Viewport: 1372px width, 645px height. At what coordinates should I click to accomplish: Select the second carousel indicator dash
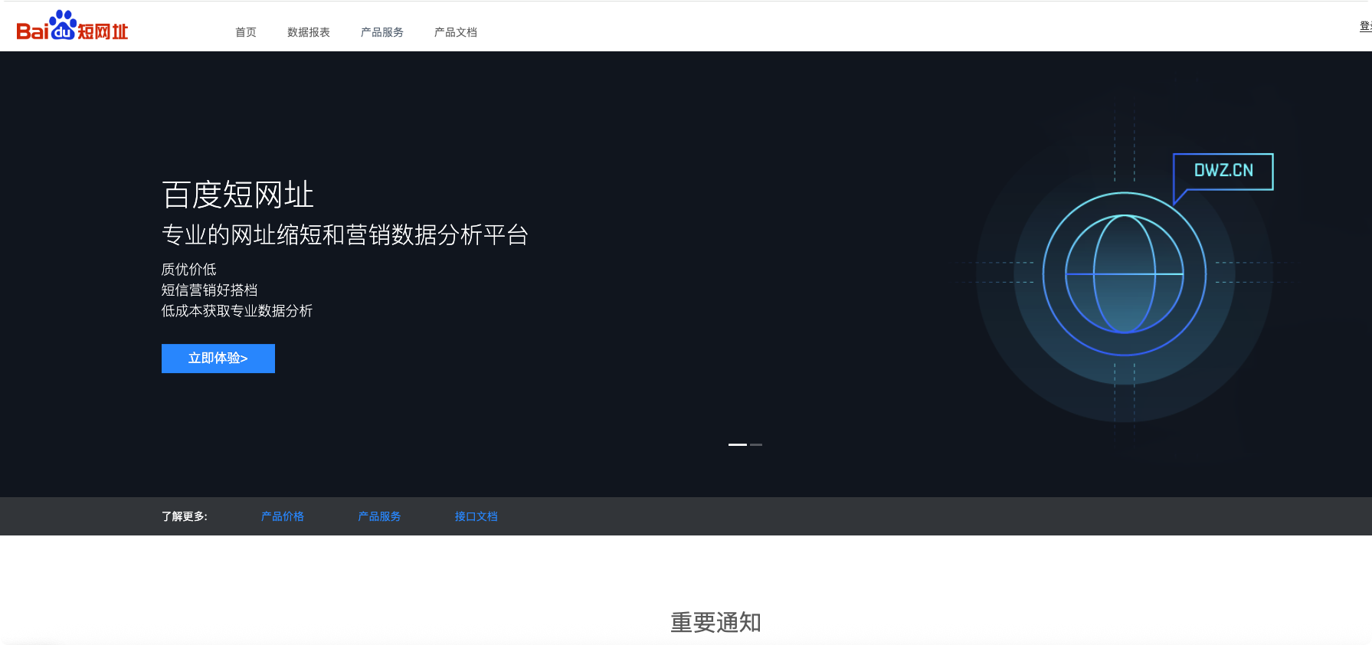point(756,444)
